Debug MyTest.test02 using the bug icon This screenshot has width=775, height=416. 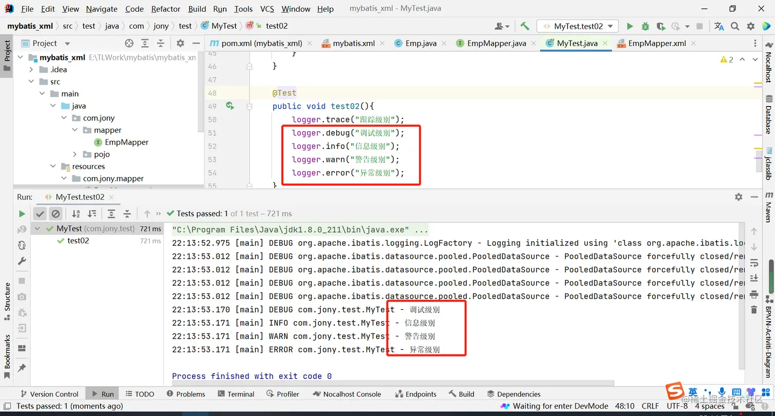click(645, 26)
